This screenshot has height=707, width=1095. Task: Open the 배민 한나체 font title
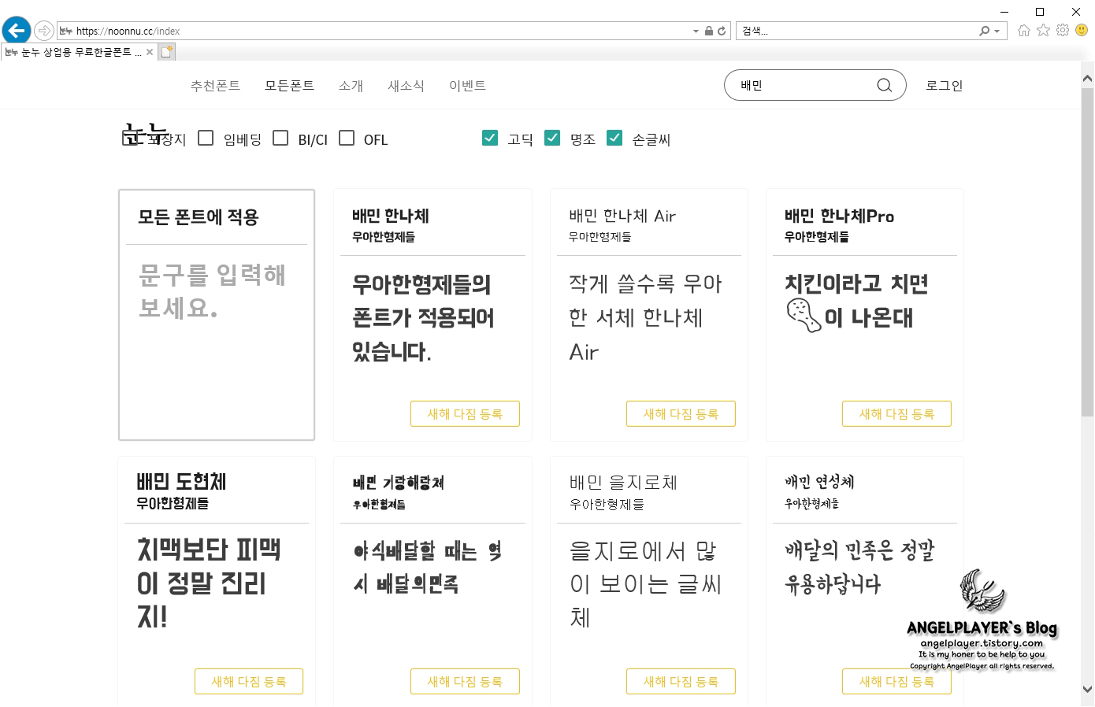point(391,216)
